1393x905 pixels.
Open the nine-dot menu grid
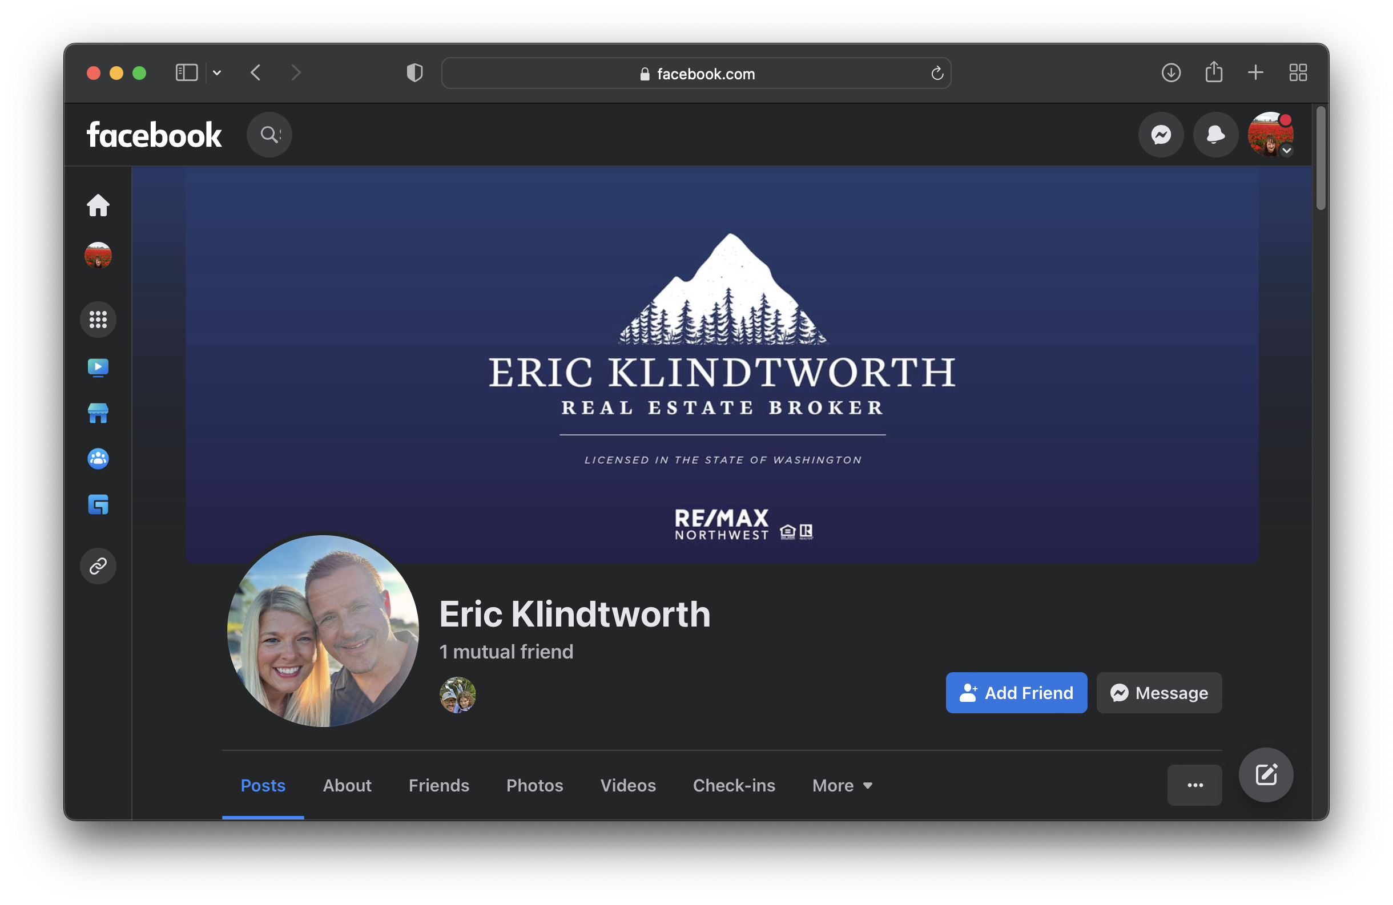(x=98, y=320)
